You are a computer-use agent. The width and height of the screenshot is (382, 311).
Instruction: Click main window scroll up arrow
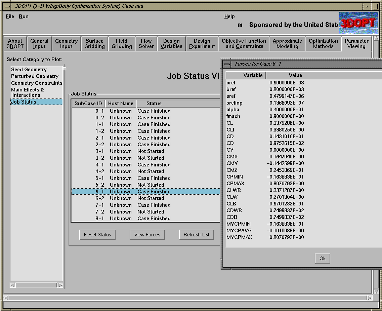pyautogui.click(x=376, y=39)
